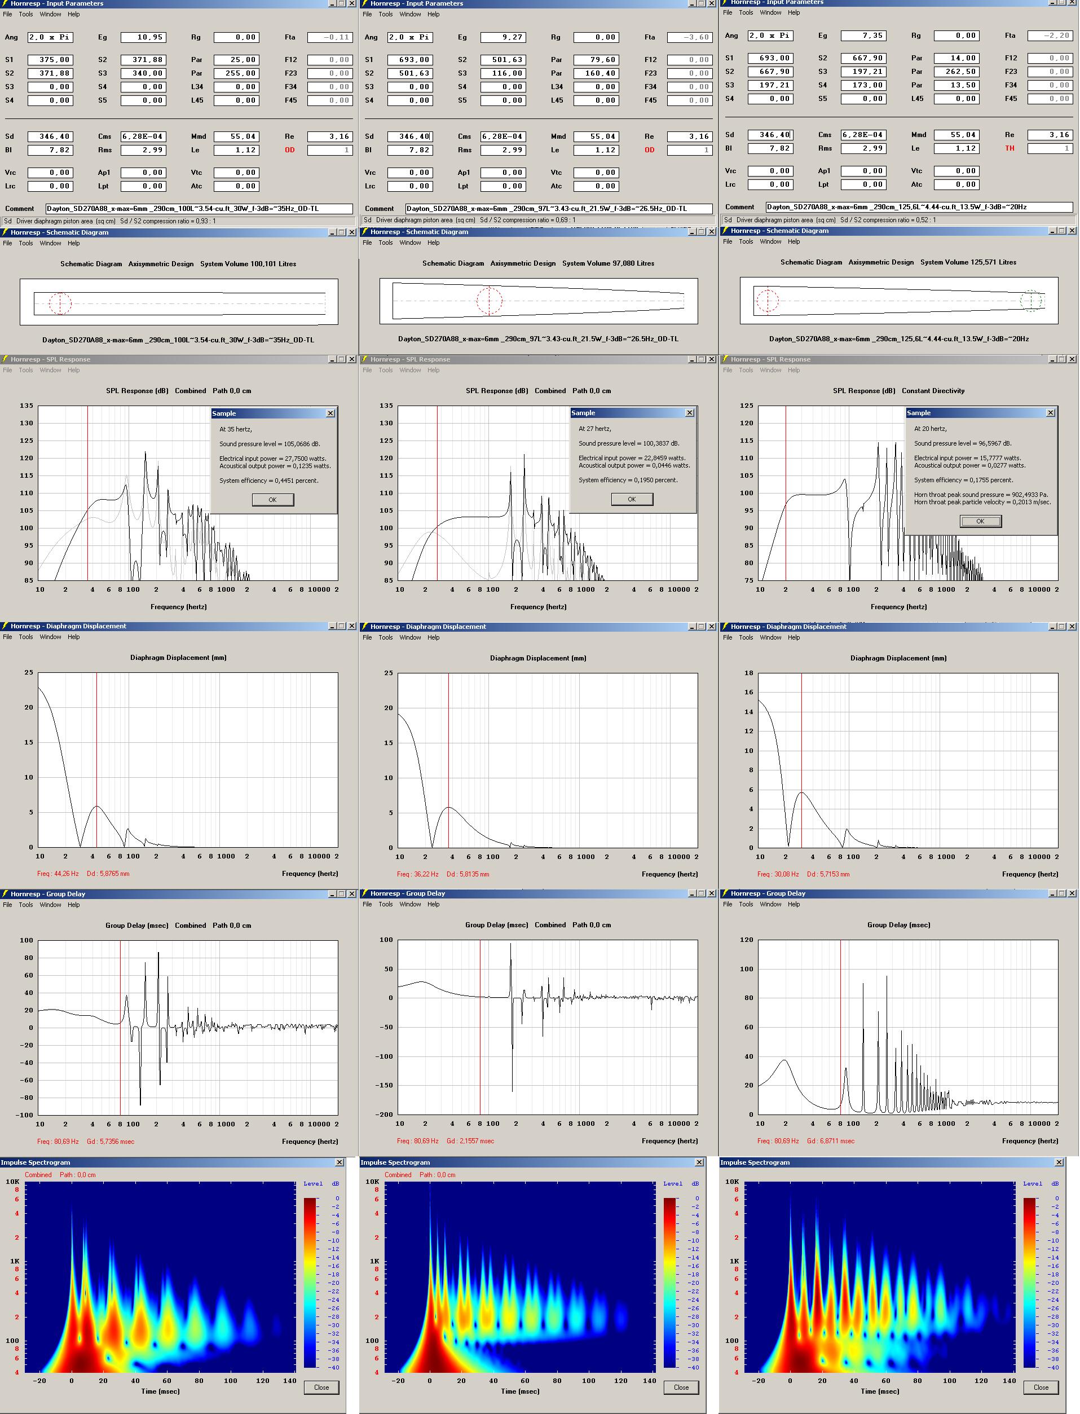Click the Par field showing 14,00

(957, 58)
